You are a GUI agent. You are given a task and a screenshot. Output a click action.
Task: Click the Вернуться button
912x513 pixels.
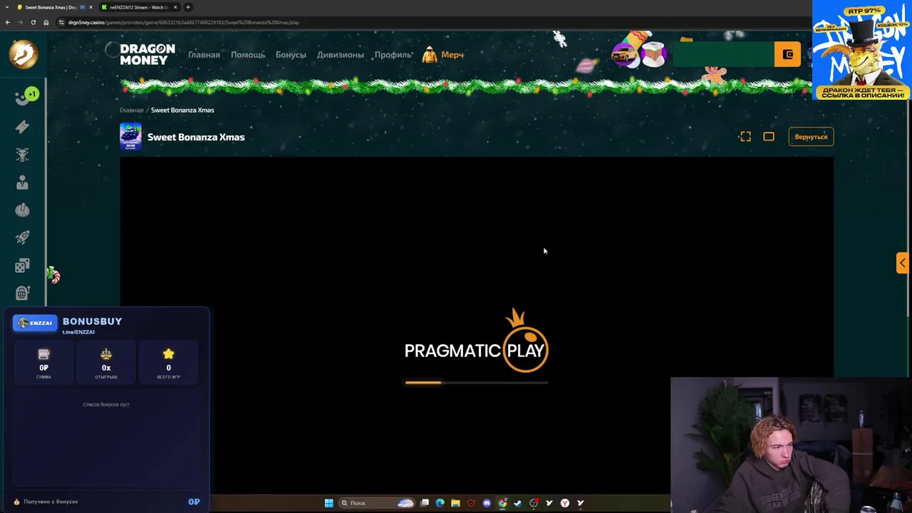pos(811,137)
